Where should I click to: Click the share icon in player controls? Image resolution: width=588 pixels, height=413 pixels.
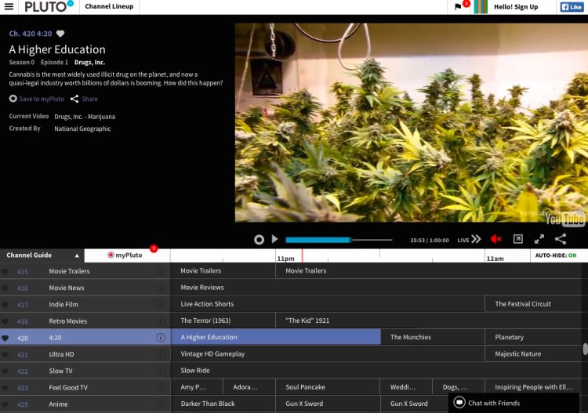(561, 239)
